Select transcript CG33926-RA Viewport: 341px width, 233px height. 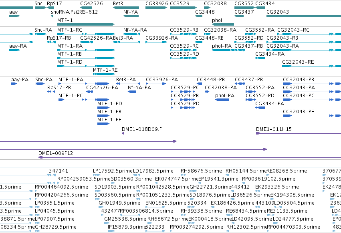tap(156, 42)
